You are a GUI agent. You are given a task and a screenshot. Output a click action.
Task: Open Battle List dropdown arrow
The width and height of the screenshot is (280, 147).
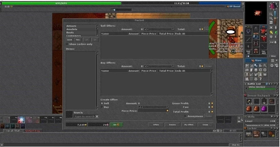click(272, 84)
